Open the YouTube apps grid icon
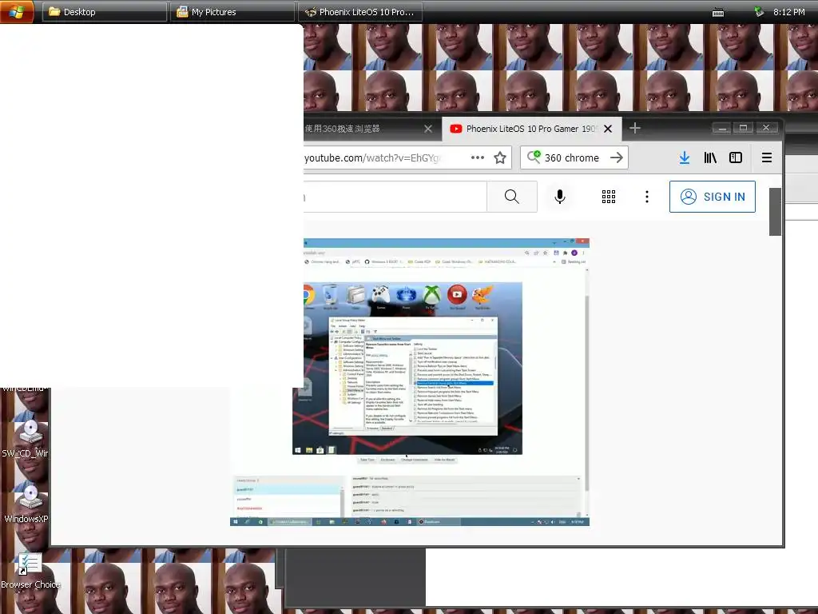The image size is (818, 614). point(608,197)
